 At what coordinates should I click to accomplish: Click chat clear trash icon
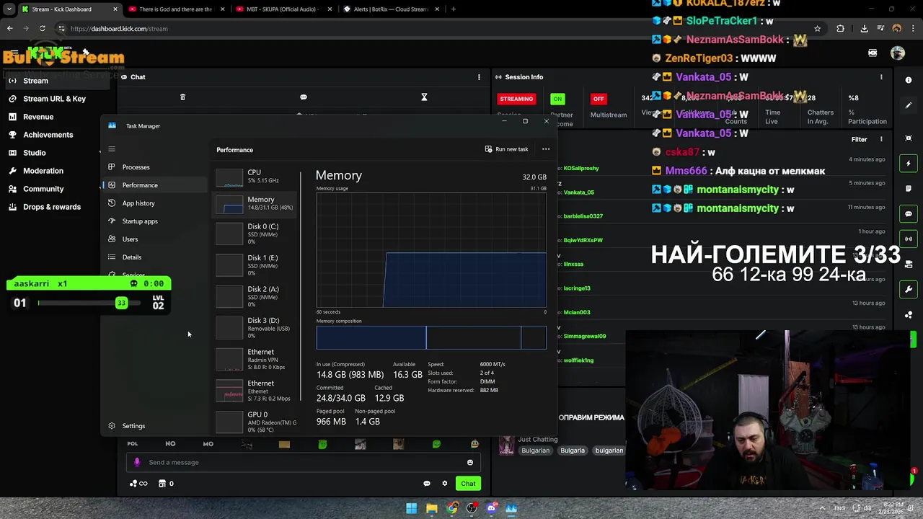[182, 97]
